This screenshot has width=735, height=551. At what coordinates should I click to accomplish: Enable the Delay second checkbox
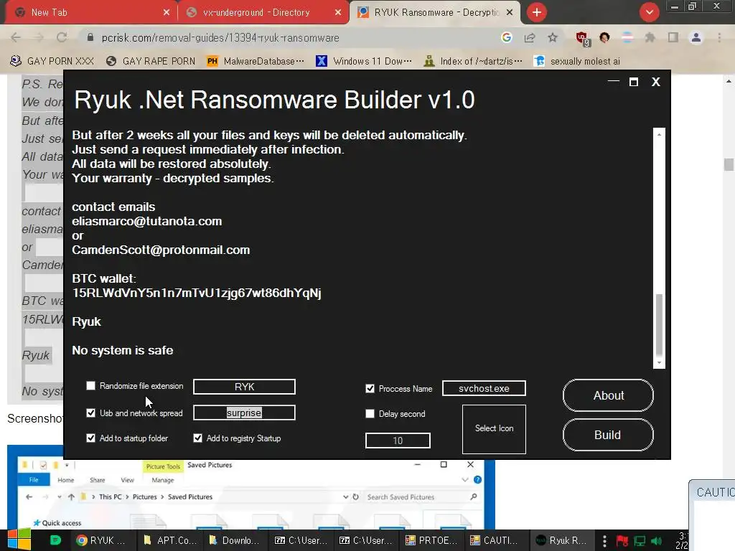coord(370,414)
